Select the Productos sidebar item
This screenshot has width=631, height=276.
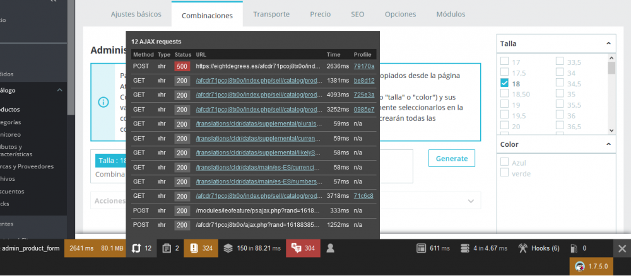point(9,109)
